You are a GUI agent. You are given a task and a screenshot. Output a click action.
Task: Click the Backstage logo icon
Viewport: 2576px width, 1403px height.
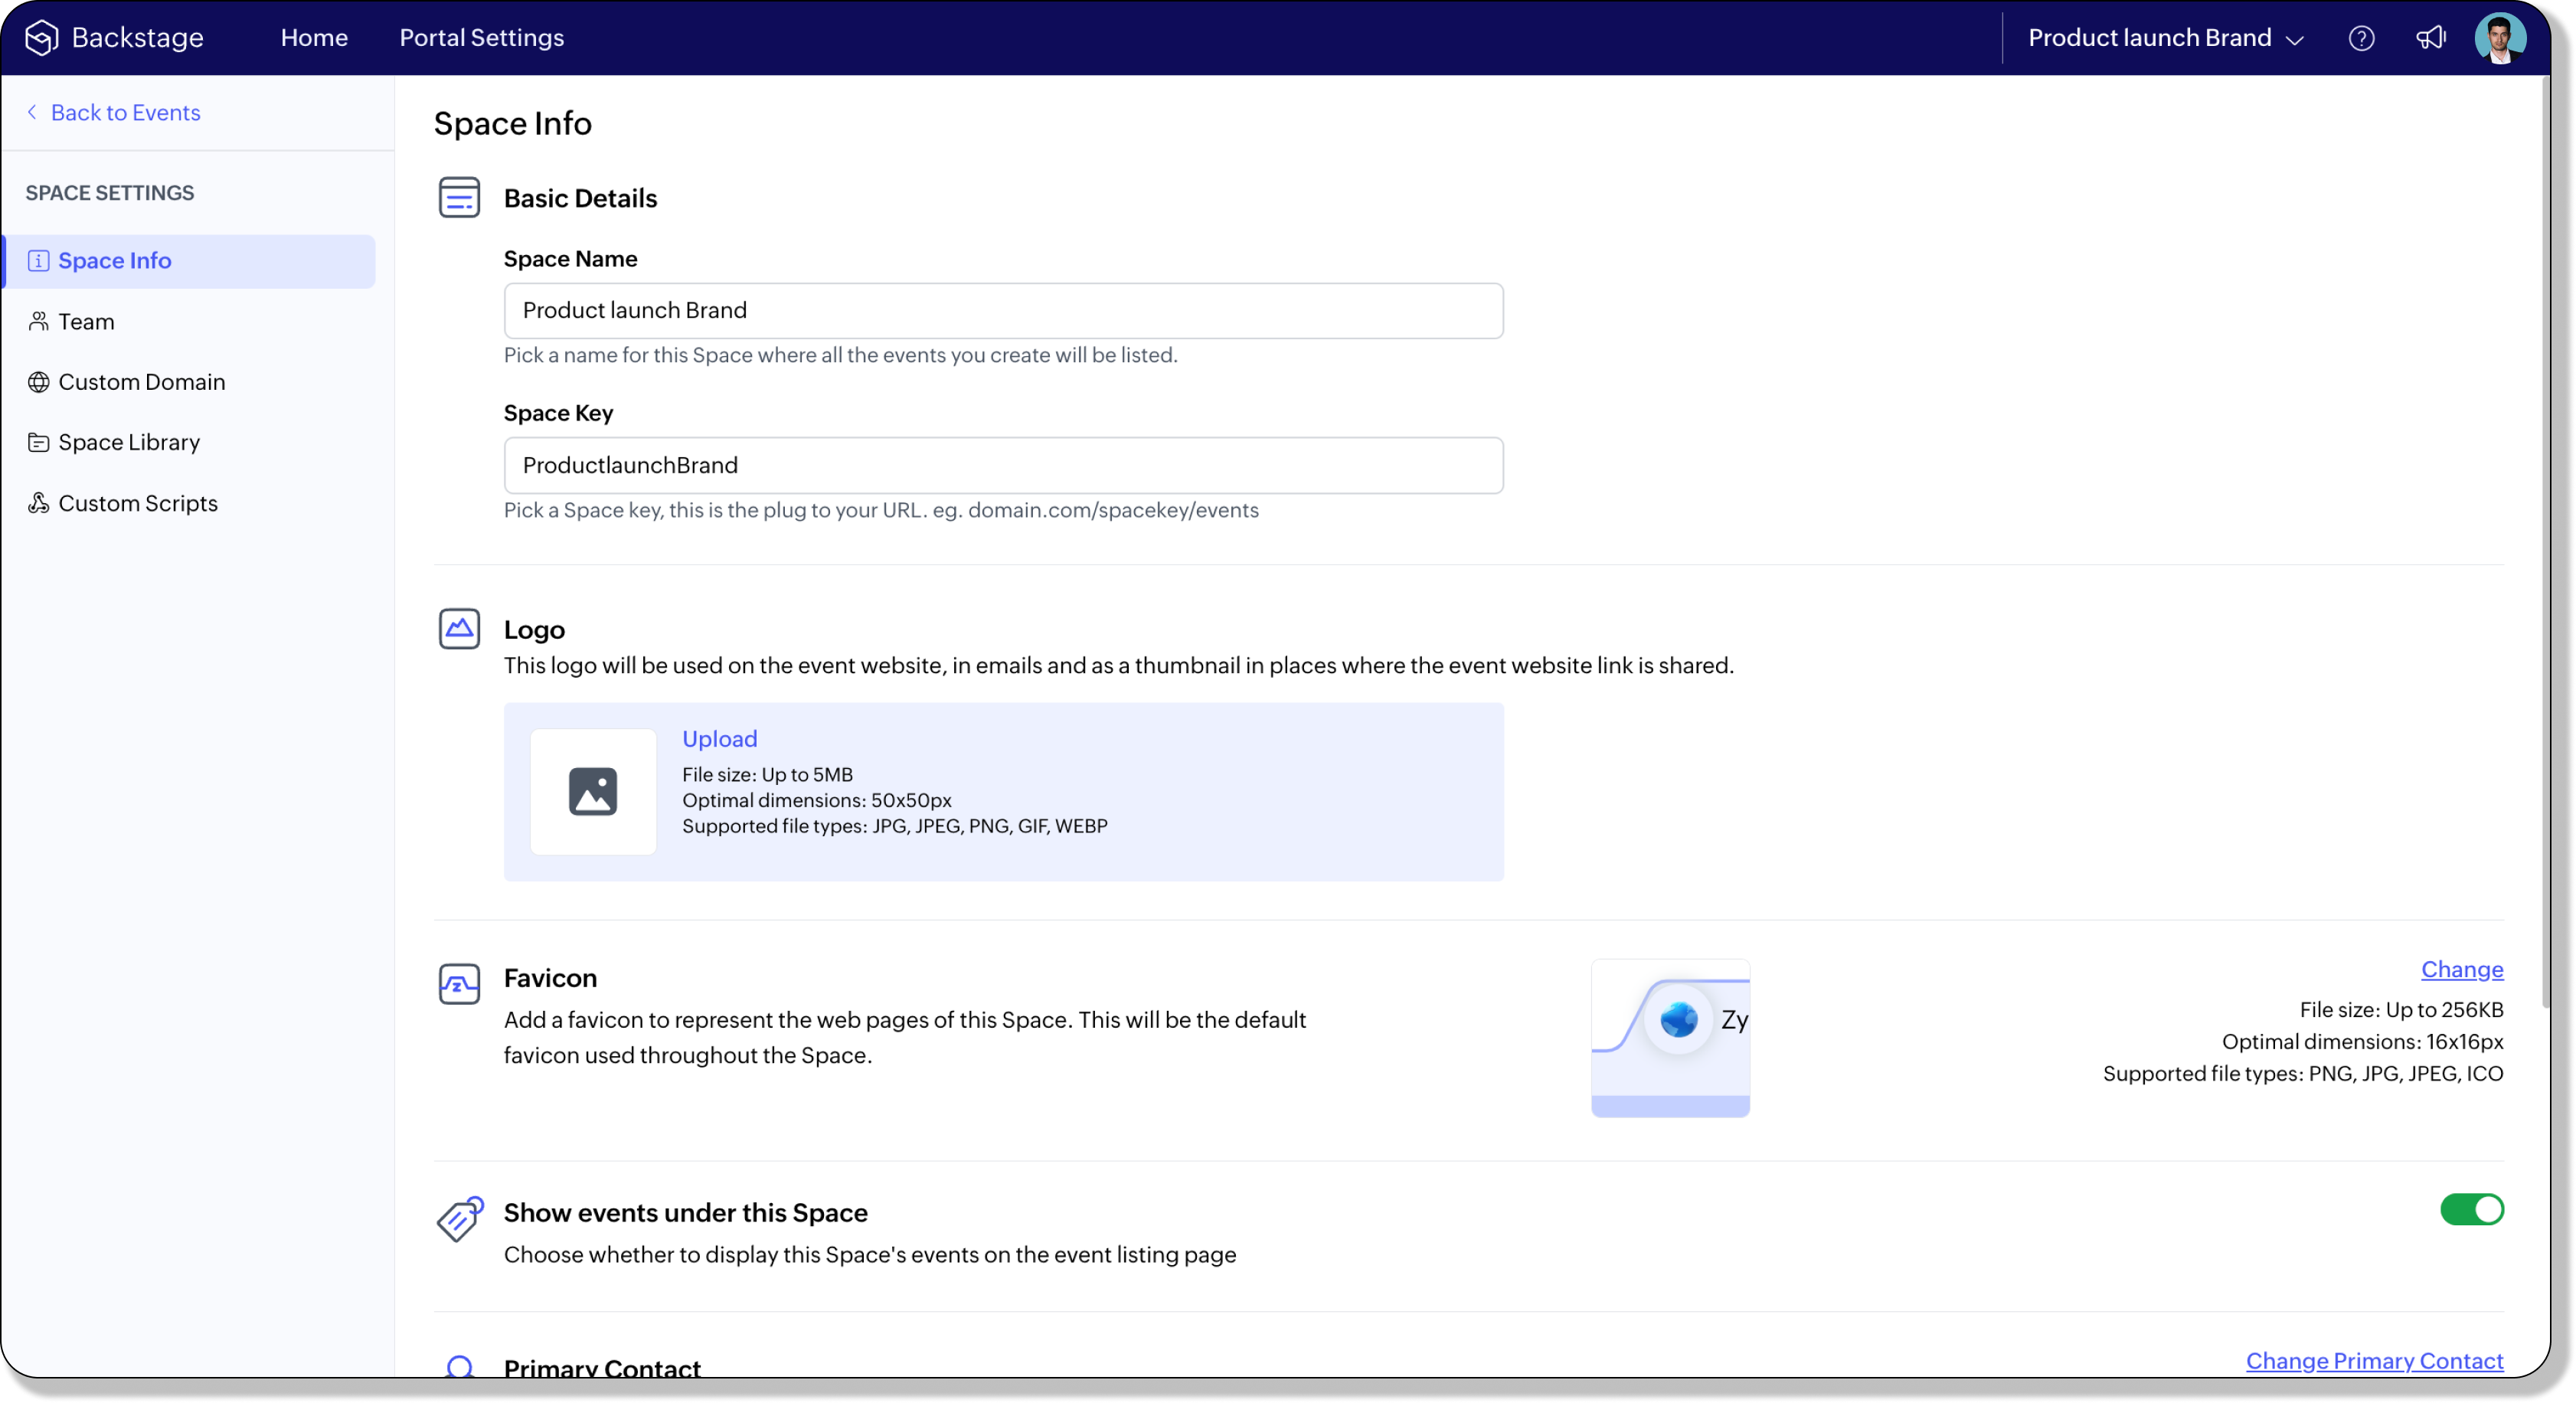tap(42, 38)
